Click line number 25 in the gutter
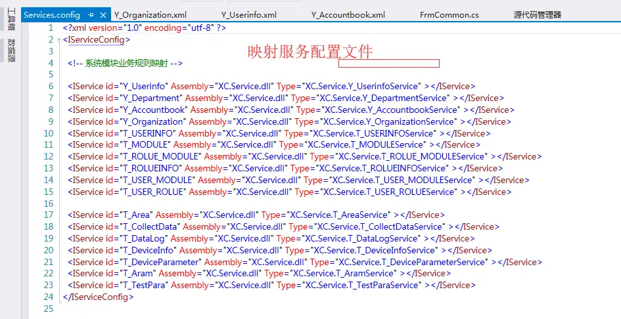The height and width of the screenshot is (319, 621). 49,308
